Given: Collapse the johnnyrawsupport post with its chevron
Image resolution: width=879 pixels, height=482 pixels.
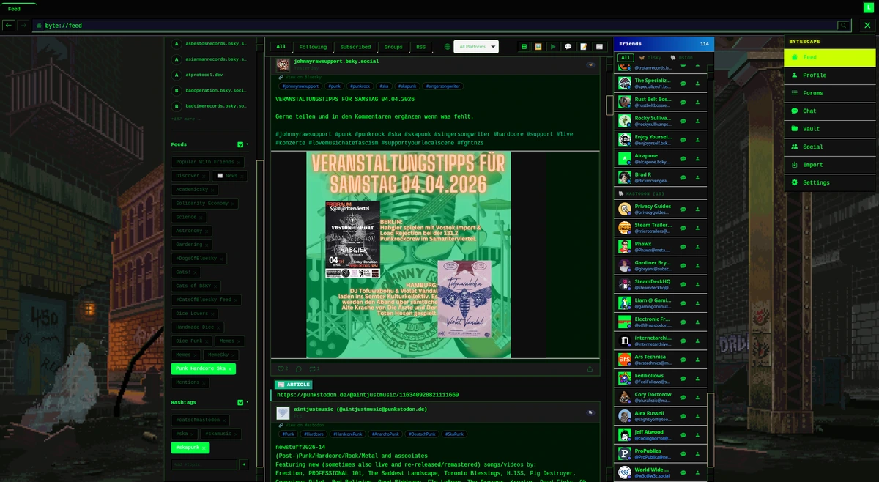Looking at the screenshot, I should [590, 64].
